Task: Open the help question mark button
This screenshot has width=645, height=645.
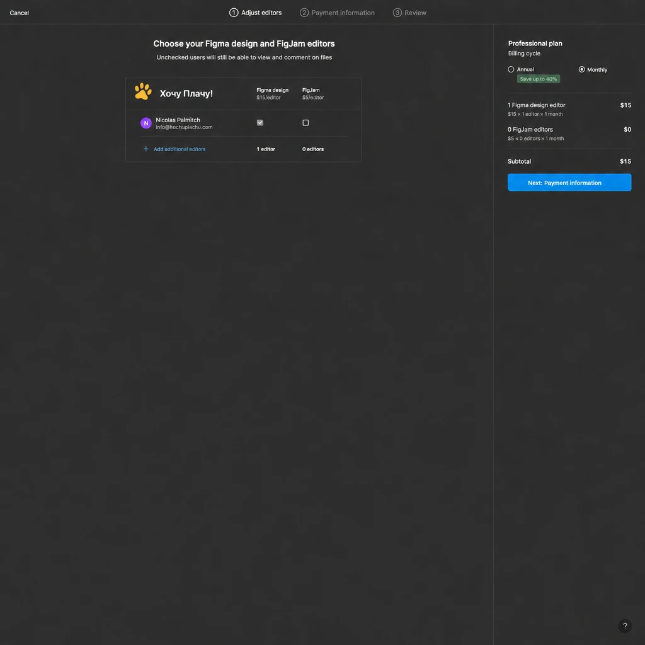Action: [624, 625]
